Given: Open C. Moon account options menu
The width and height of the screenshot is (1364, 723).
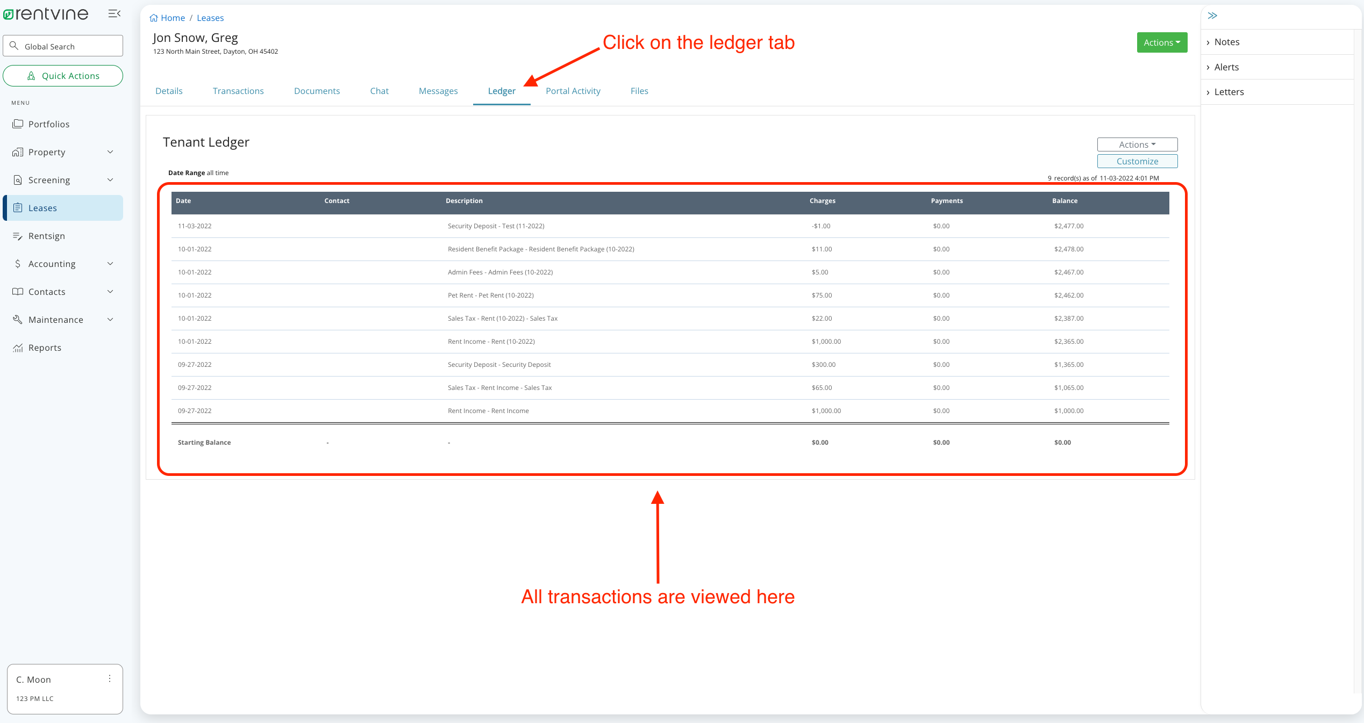Looking at the screenshot, I should 110,678.
